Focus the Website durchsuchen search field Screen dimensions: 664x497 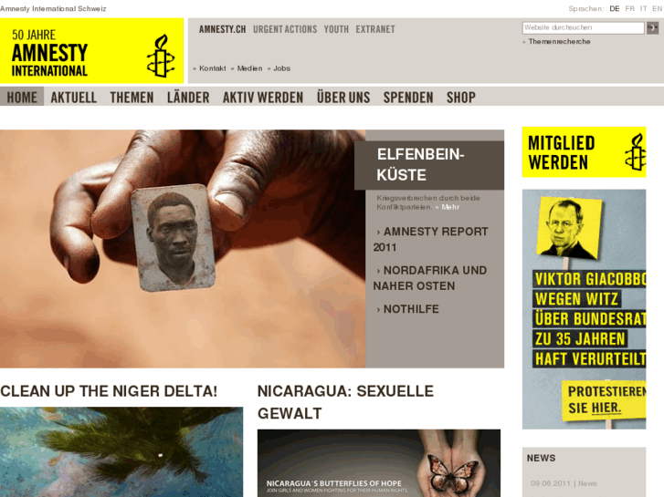coord(583,28)
